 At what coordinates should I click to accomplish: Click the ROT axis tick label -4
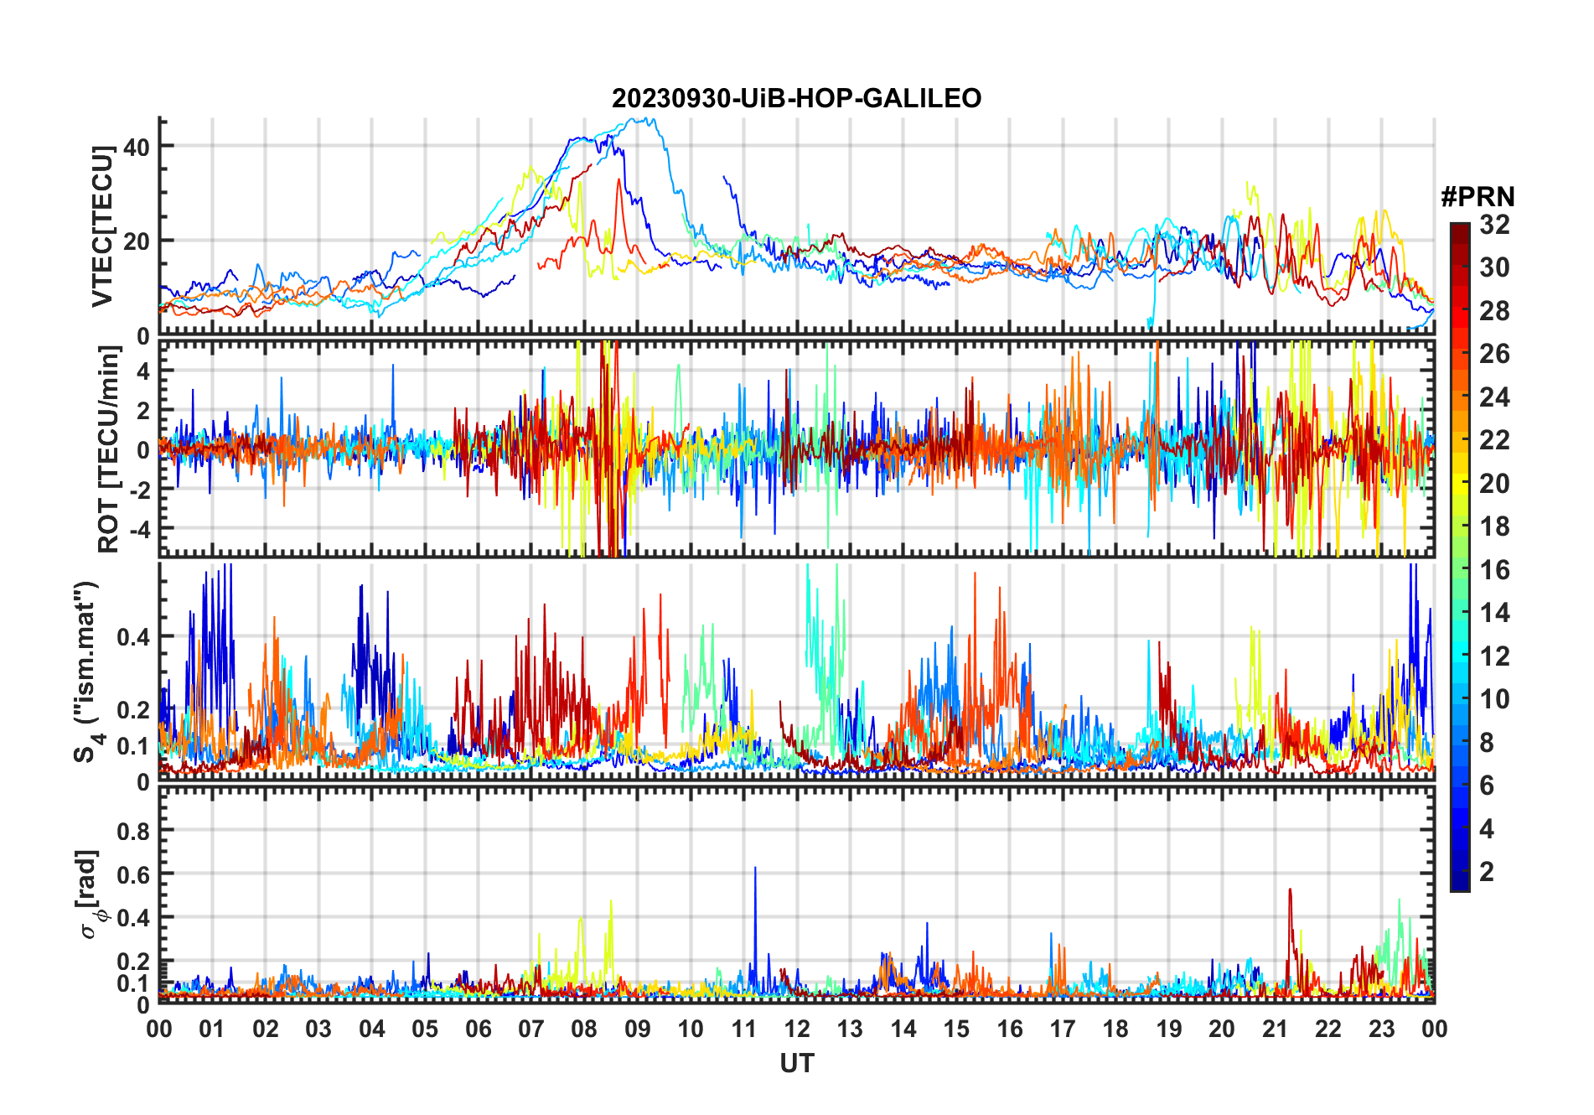139,530
